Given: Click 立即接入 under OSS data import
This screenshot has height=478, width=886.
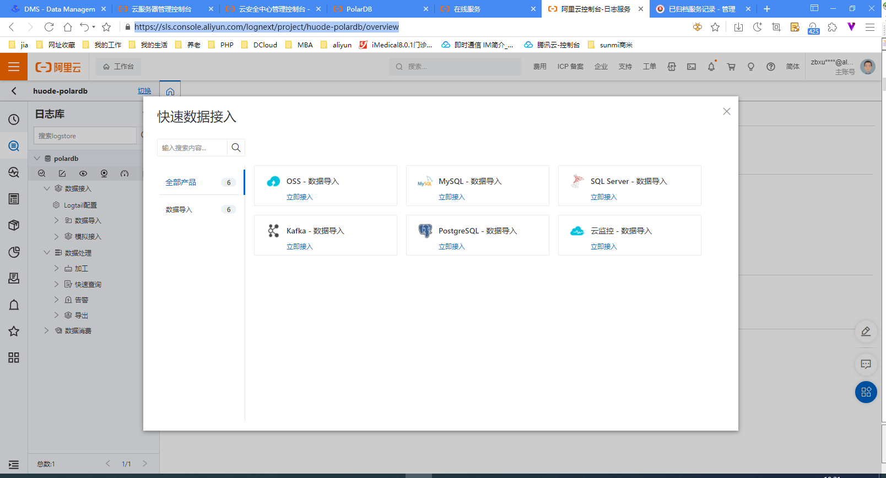Looking at the screenshot, I should click(300, 197).
